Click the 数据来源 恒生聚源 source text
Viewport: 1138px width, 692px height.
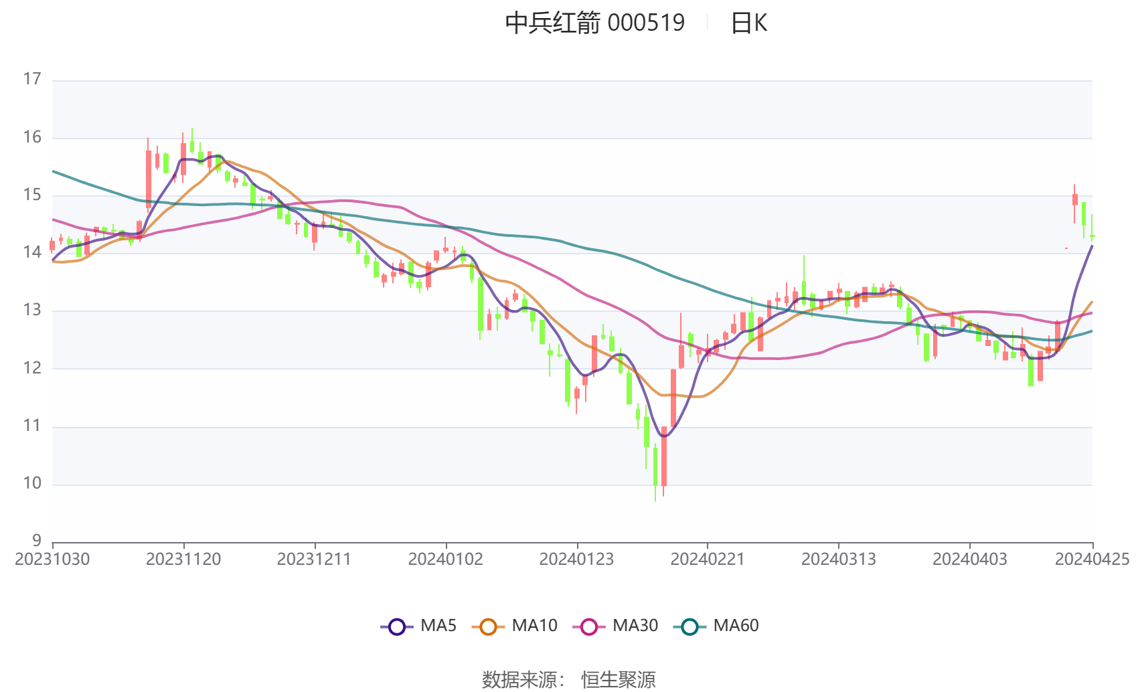569,679
